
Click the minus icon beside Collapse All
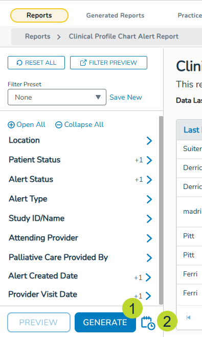tap(59, 125)
